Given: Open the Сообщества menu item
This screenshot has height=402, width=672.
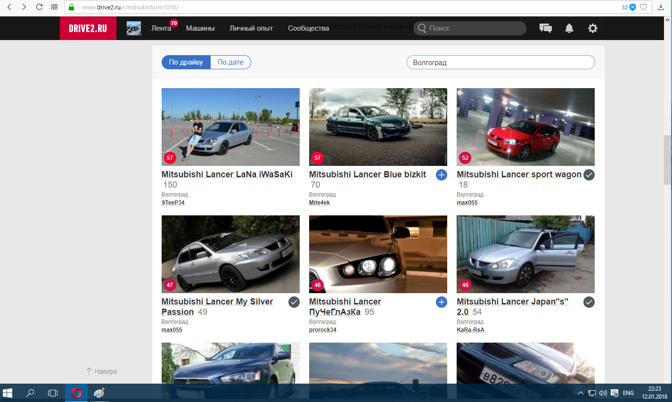Looking at the screenshot, I should point(308,28).
